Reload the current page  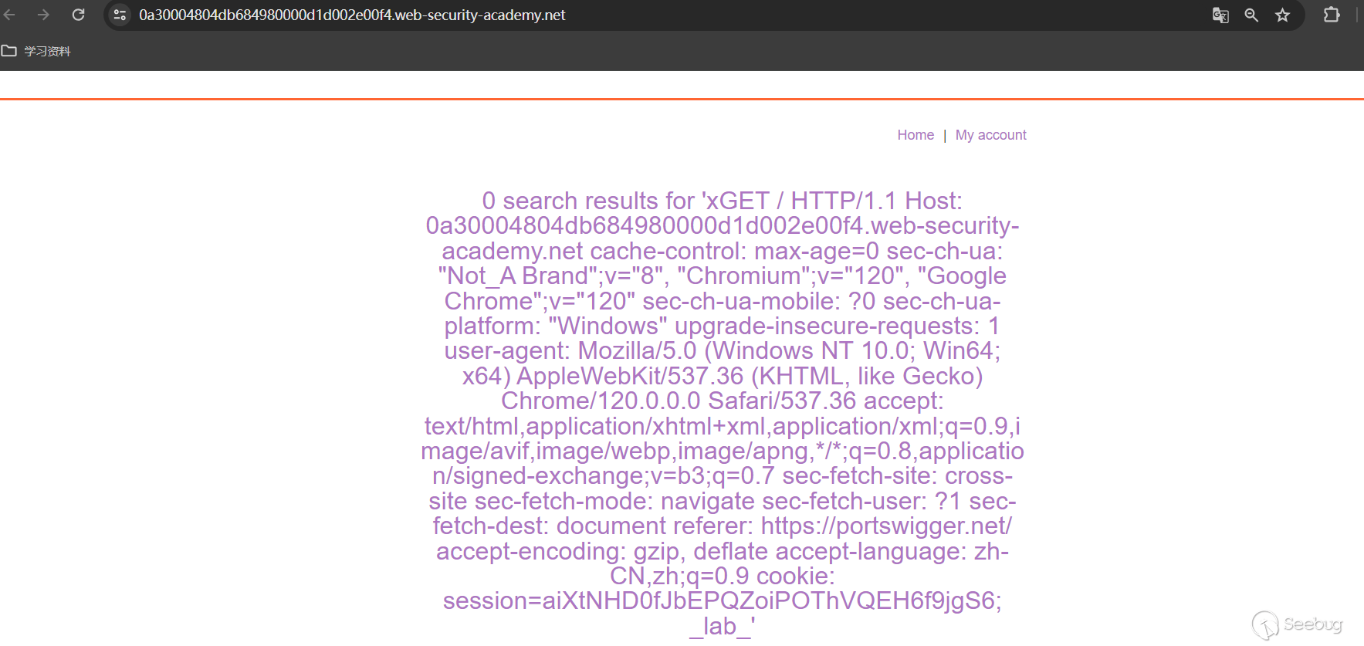click(x=78, y=15)
